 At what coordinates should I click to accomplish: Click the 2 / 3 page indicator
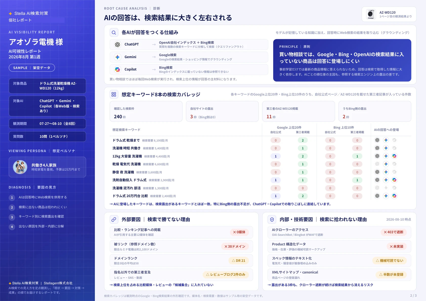pyautogui.click(x=413, y=296)
